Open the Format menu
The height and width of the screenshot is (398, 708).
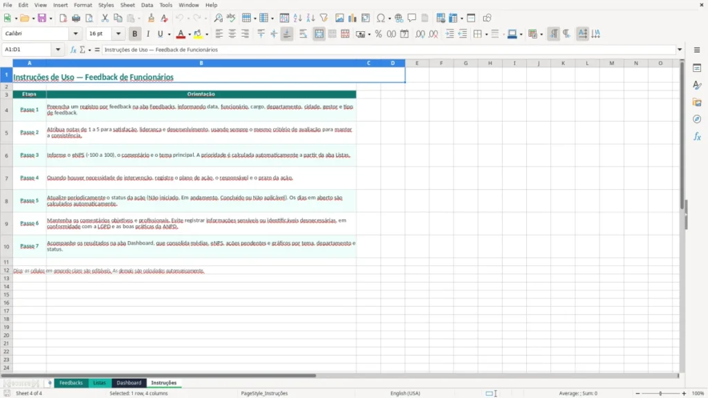tap(83, 5)
